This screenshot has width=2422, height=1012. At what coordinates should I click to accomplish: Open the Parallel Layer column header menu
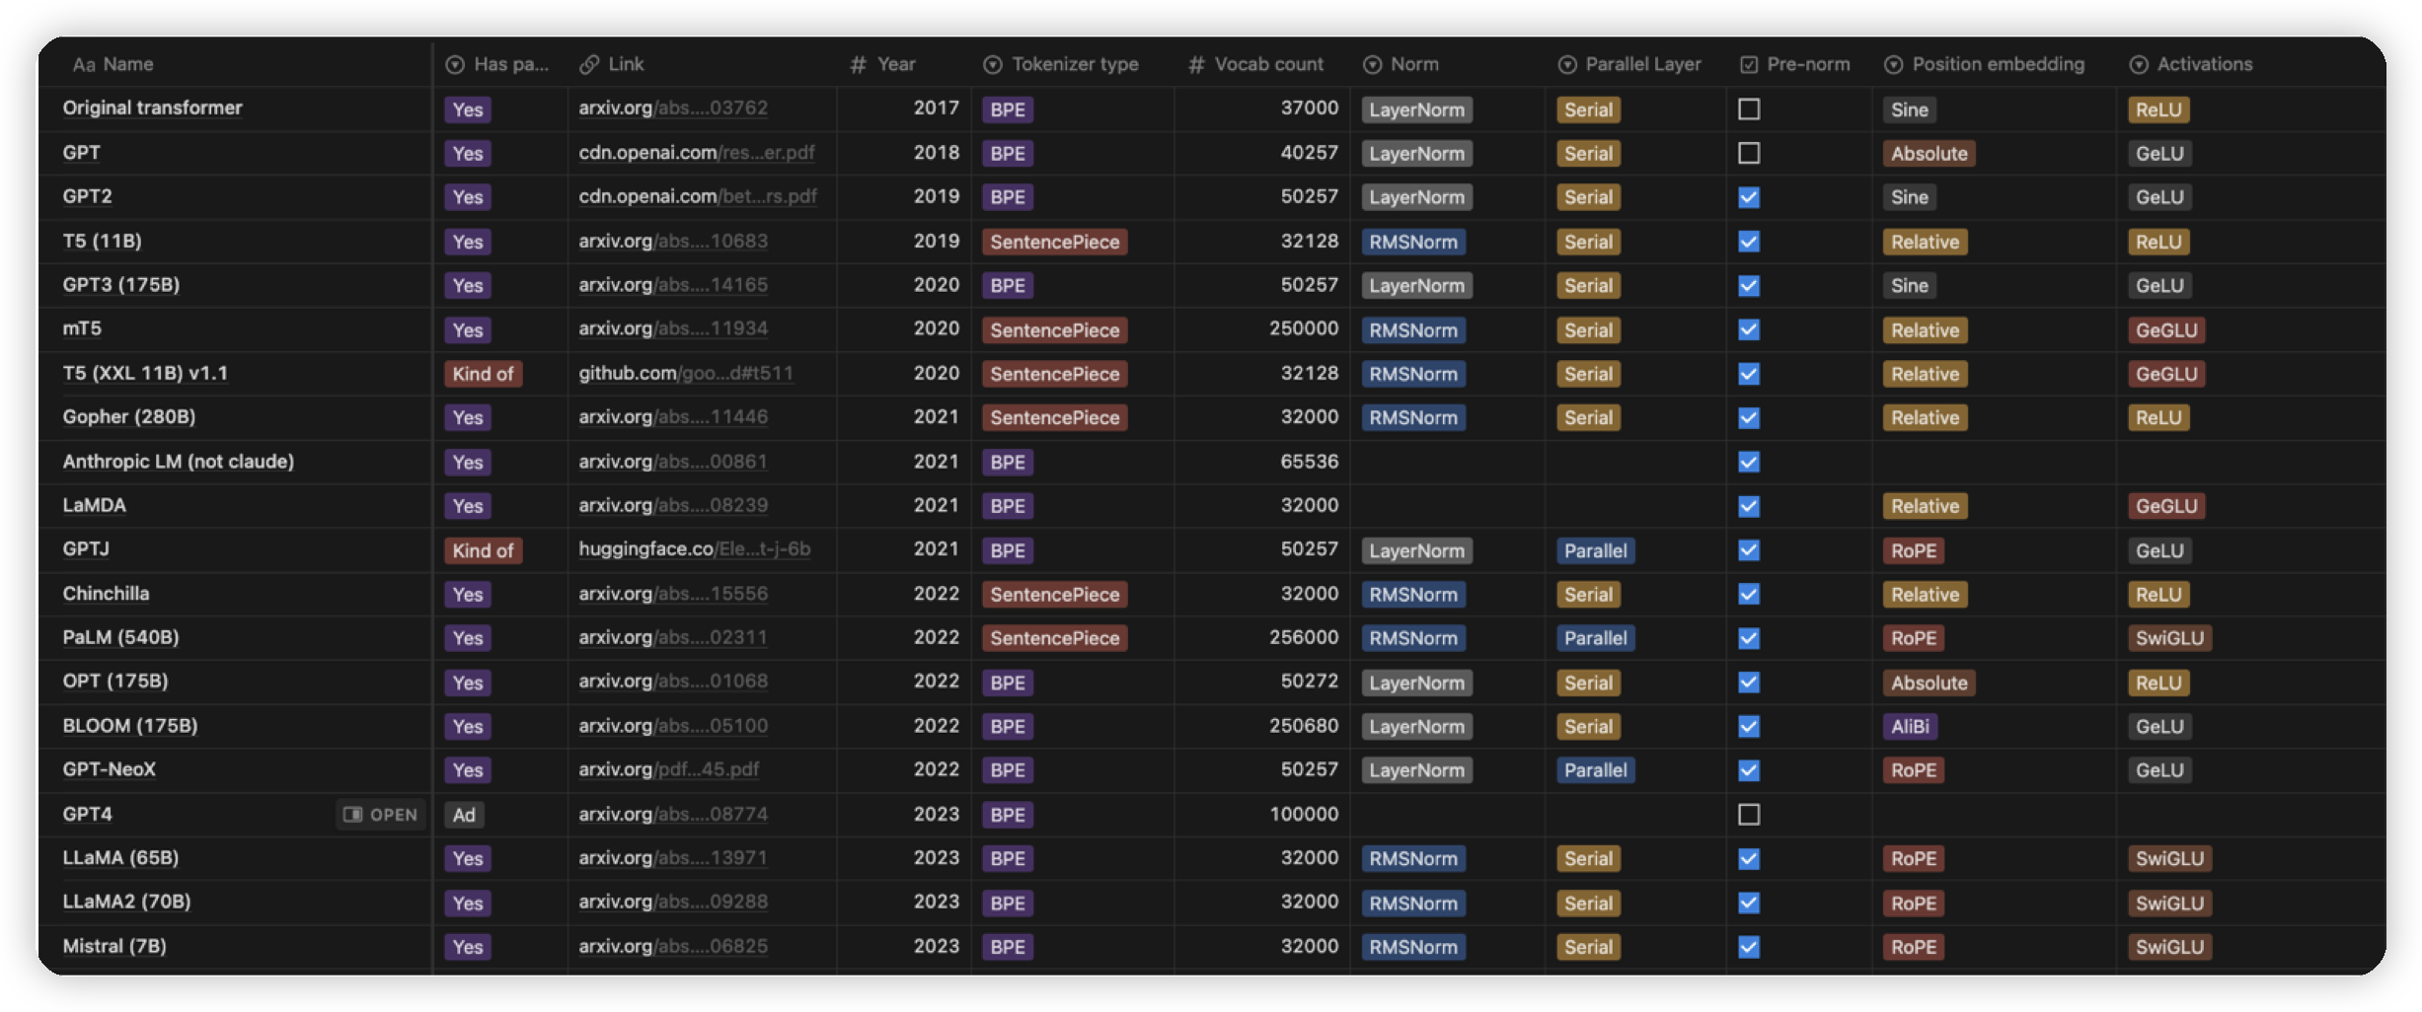point(1642,65)
